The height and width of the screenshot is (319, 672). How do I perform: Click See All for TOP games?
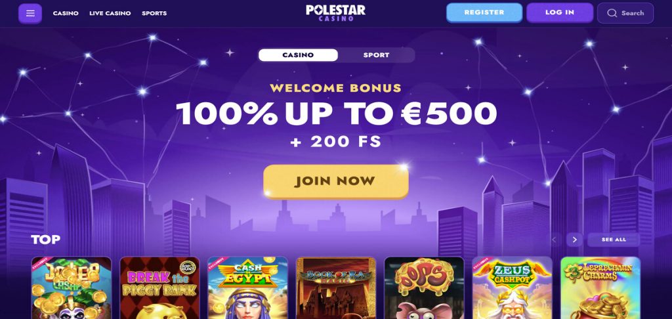(x=614, y=240)
